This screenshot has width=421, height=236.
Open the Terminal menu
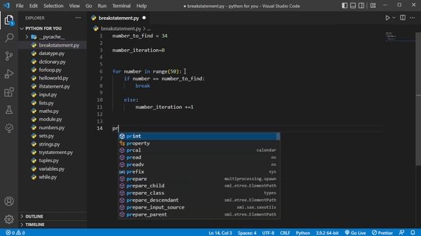pos(121,6)
